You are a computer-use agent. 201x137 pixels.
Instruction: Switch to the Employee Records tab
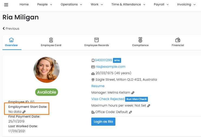(96, 42)
